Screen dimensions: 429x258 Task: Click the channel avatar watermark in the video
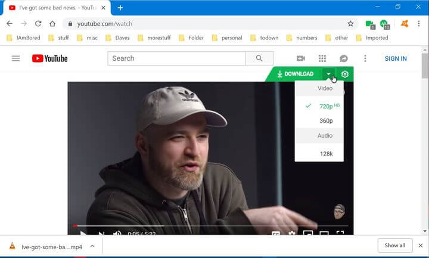pyautogui.click(x=339, y=212)
